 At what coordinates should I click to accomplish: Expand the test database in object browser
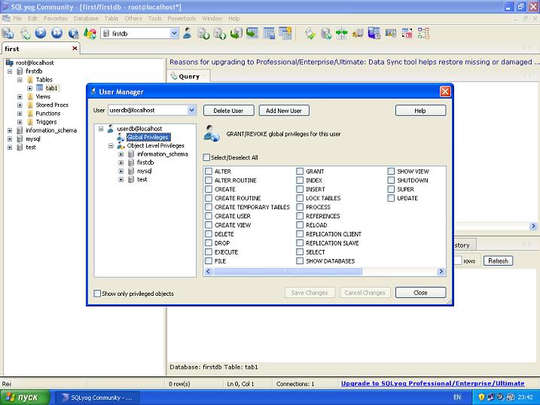[10, 148]
